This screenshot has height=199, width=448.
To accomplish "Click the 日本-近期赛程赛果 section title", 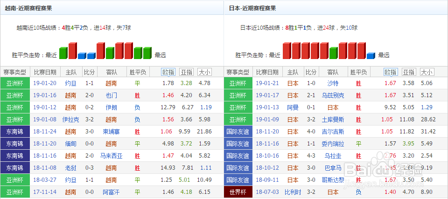I will (x=252, y=8).
